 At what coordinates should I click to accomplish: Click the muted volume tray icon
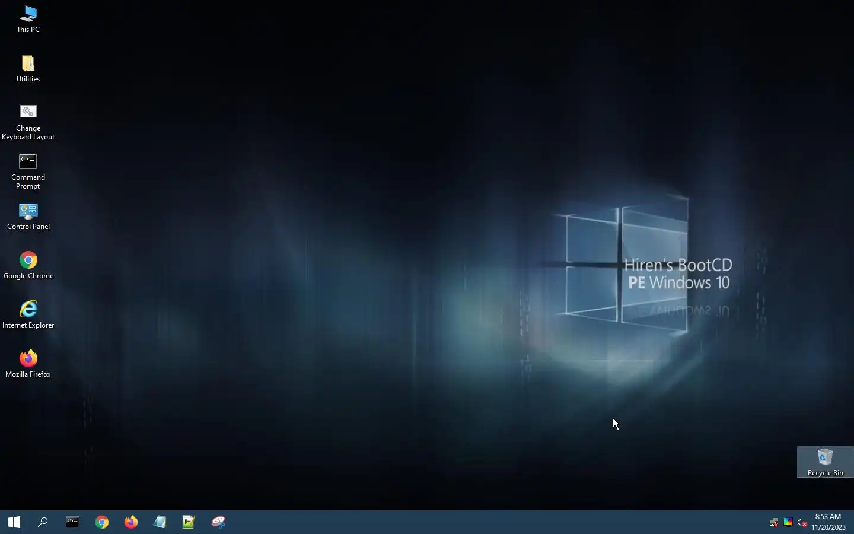[x=802, y=523]
